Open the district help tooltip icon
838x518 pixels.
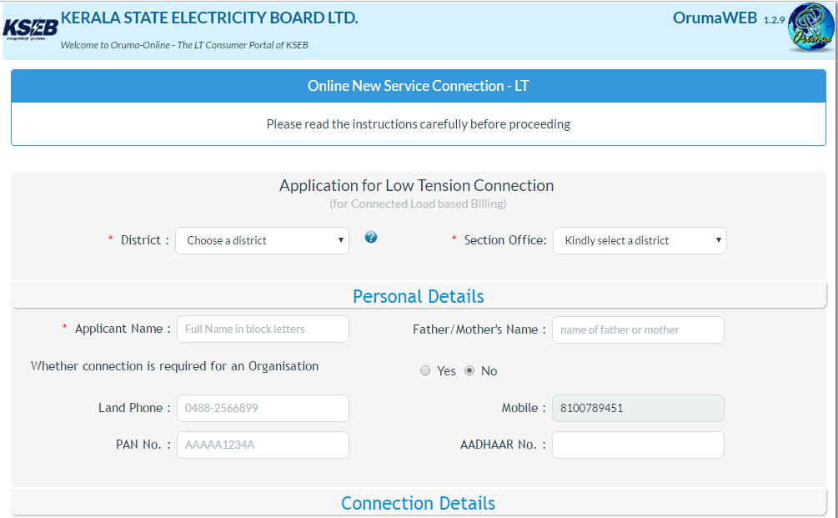click(370, 237)
